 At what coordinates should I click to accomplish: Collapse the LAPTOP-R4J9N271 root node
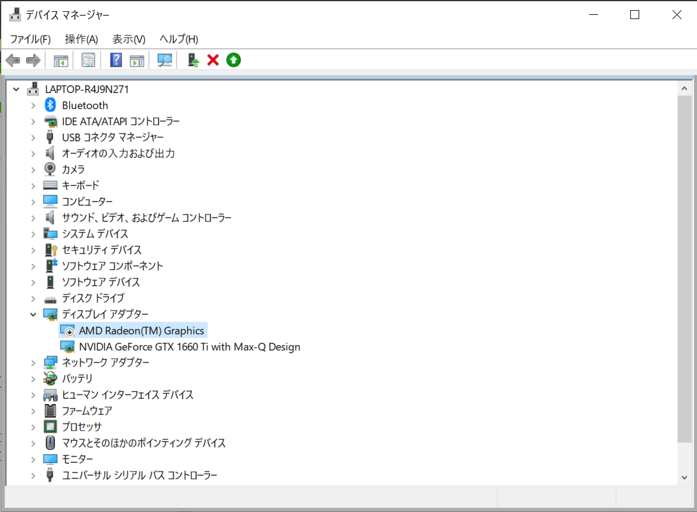click(x=17, y=89)
